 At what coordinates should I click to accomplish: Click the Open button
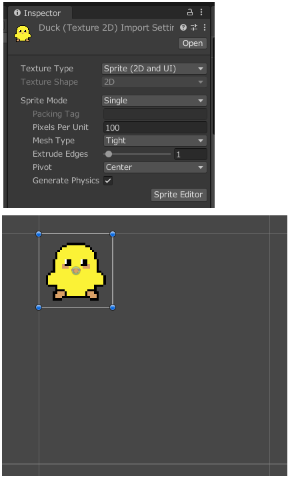tap(193, 43)
